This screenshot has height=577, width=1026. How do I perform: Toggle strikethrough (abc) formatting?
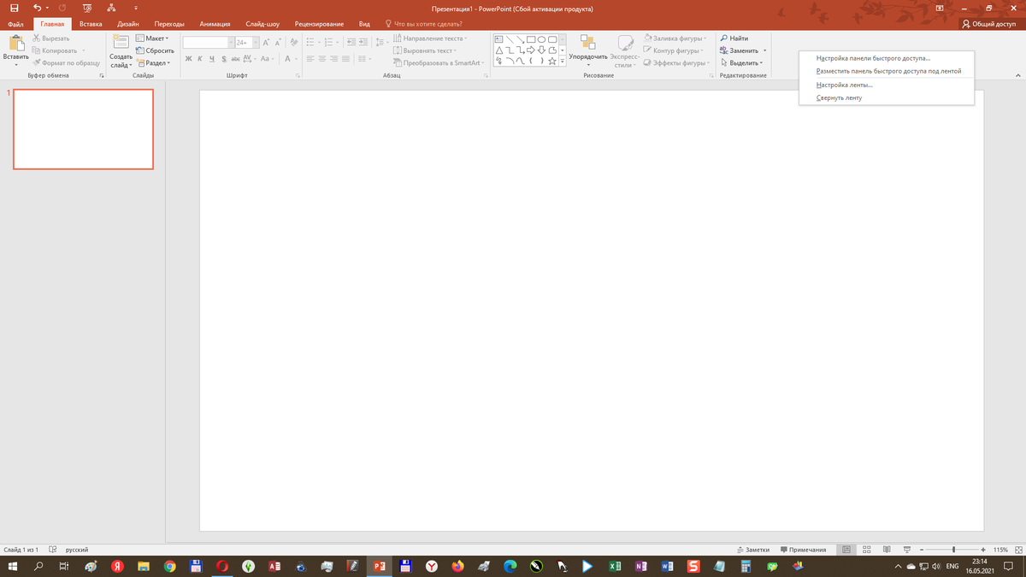[x=235, y=59]
